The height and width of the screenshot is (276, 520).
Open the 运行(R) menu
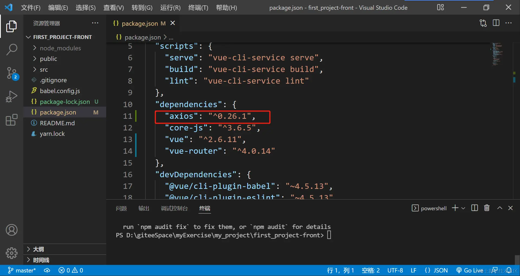pos(170,8)
